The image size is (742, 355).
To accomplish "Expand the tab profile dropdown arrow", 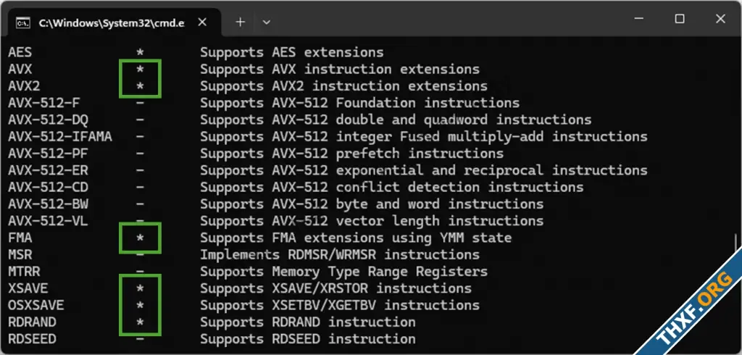I will tap(267, 22).
